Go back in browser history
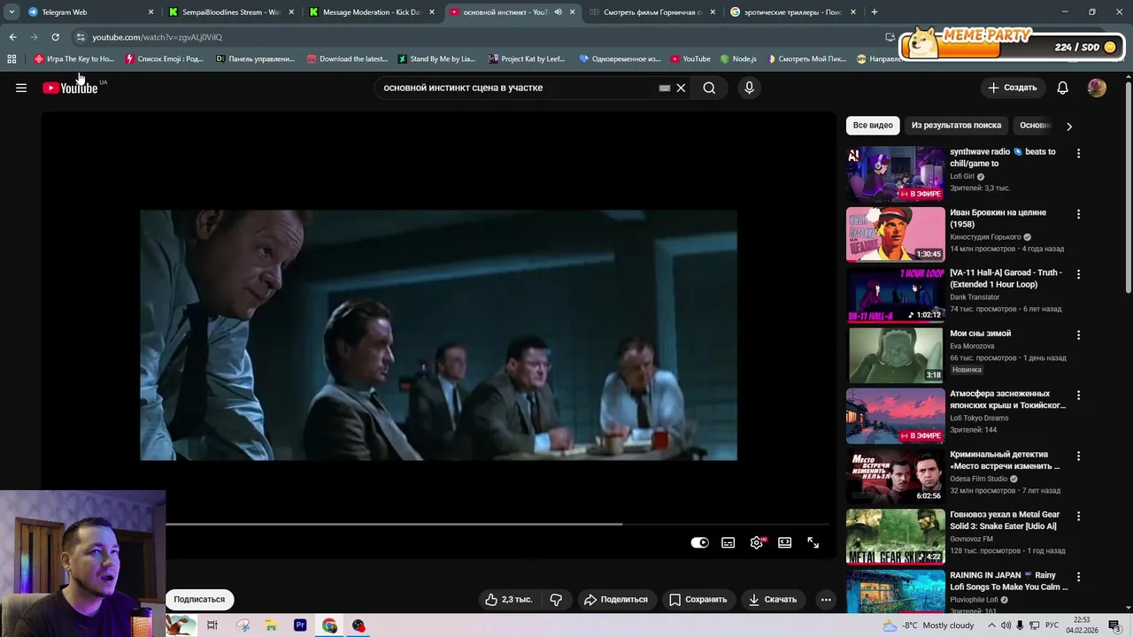This screenshot has width=1133, height=637. coord(12,37)
